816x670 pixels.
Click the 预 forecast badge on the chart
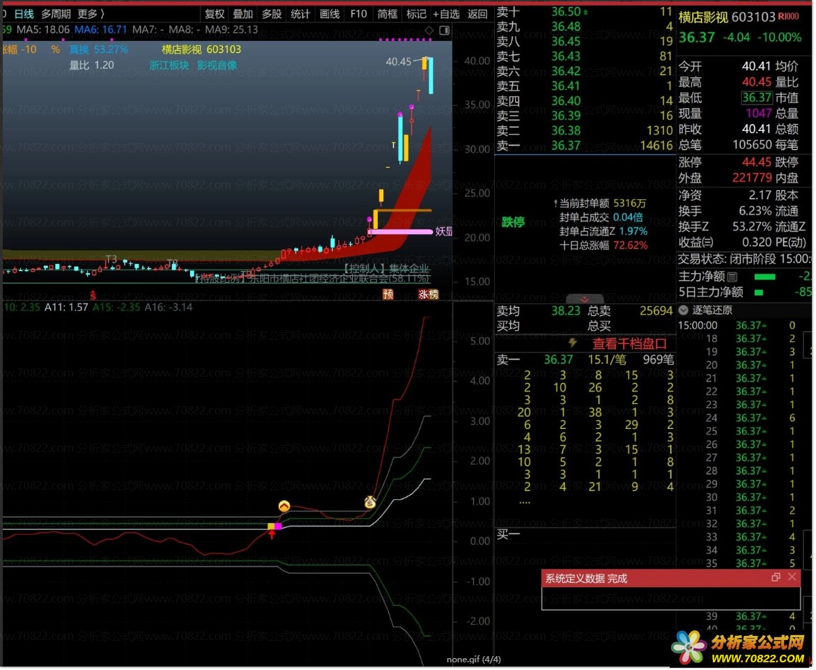[387, 295]
